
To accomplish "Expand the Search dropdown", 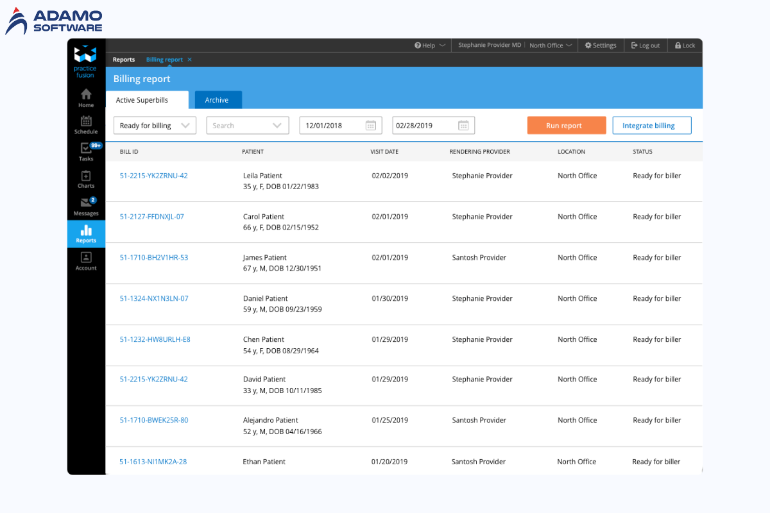I will (x=248, y=126).
